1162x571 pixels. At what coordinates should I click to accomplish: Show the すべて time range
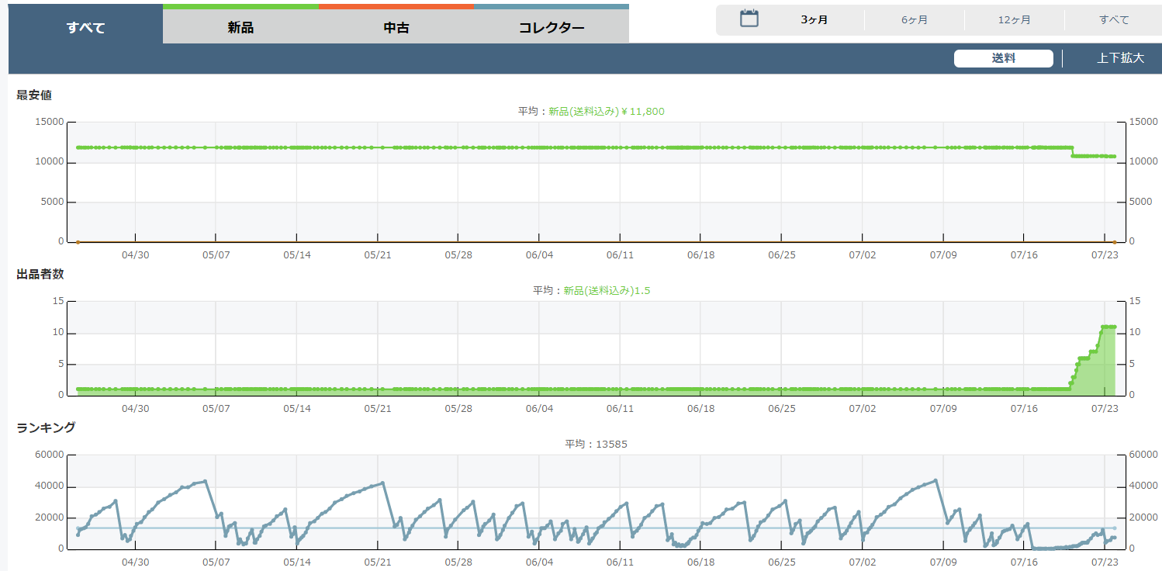click(1114, 20)
